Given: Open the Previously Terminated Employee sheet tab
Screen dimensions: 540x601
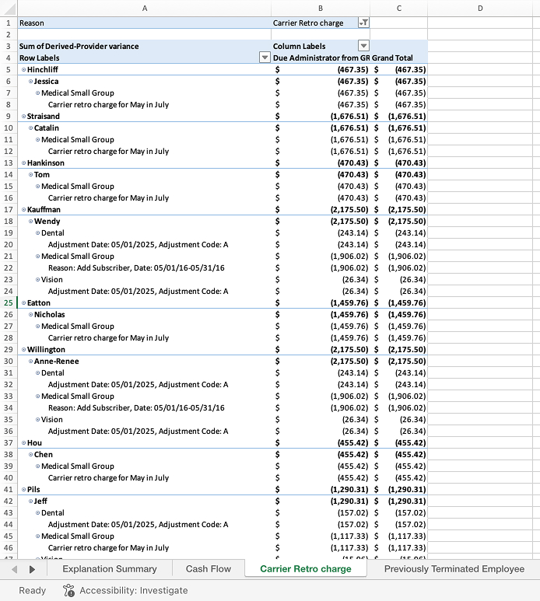Looking at the screenshot, I should [x=454, y=569].
